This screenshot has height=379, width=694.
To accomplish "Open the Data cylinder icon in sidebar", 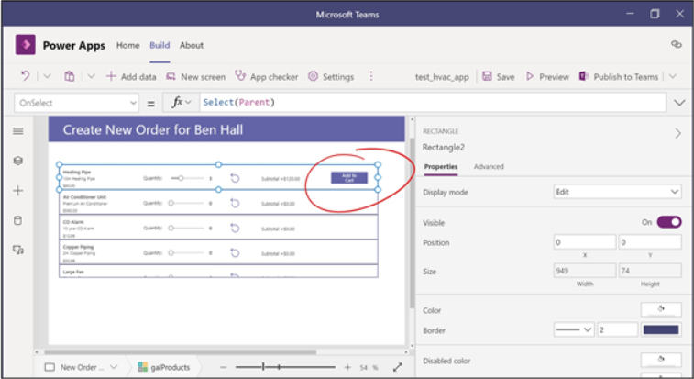I will 18,220.
